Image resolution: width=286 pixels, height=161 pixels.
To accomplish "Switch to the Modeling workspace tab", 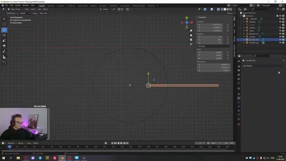I will 50,6.
